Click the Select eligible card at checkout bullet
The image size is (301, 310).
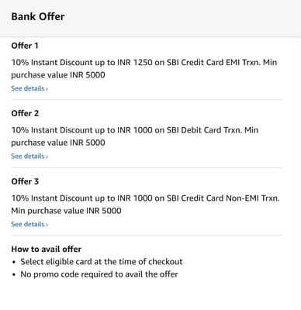pyautogui.click(x=102, y=262)
